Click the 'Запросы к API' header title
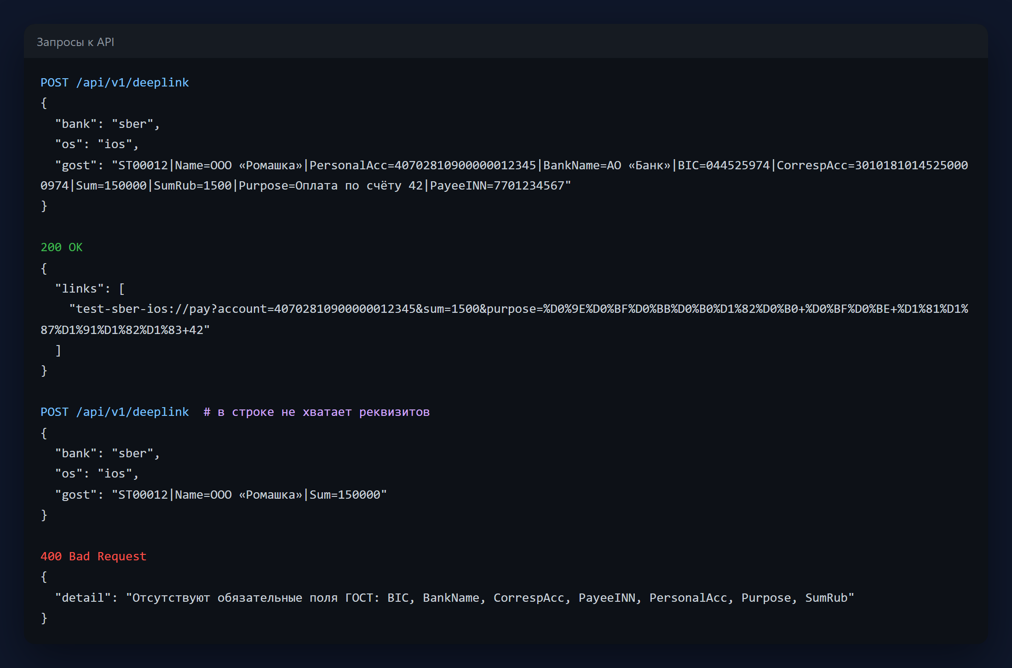The width and height of the screenshot is (1012, 668). (x=75, y=42)
